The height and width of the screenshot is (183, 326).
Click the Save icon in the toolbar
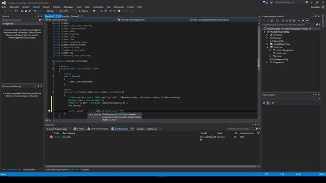coord(26,11)
